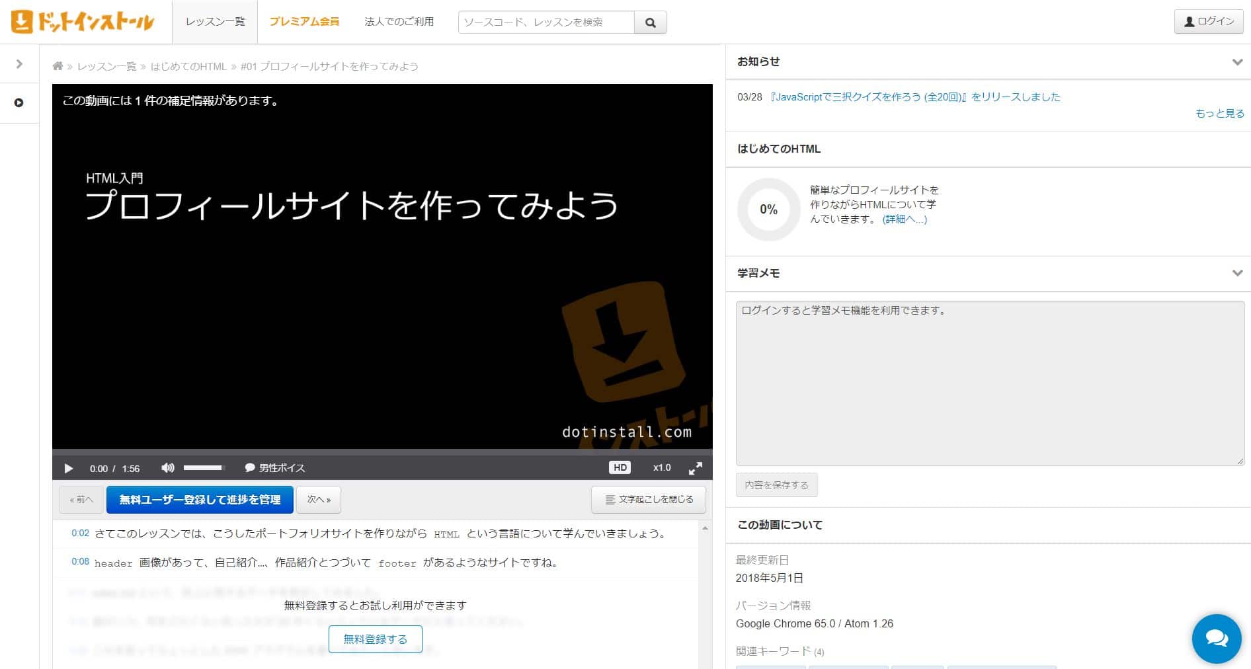Image resolution: width=1251 pixels, height=669 pixels.
Task: Open はじめてのHTML breadcrumb link
Action: pos(188,66)
